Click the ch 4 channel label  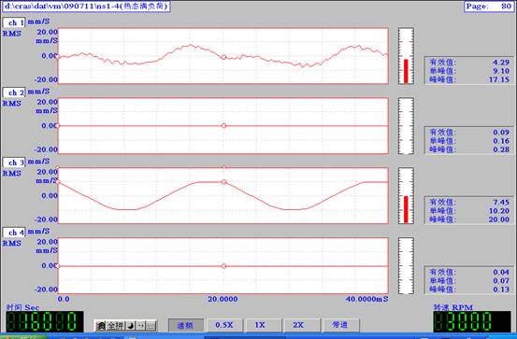click(x=14, y=233)
